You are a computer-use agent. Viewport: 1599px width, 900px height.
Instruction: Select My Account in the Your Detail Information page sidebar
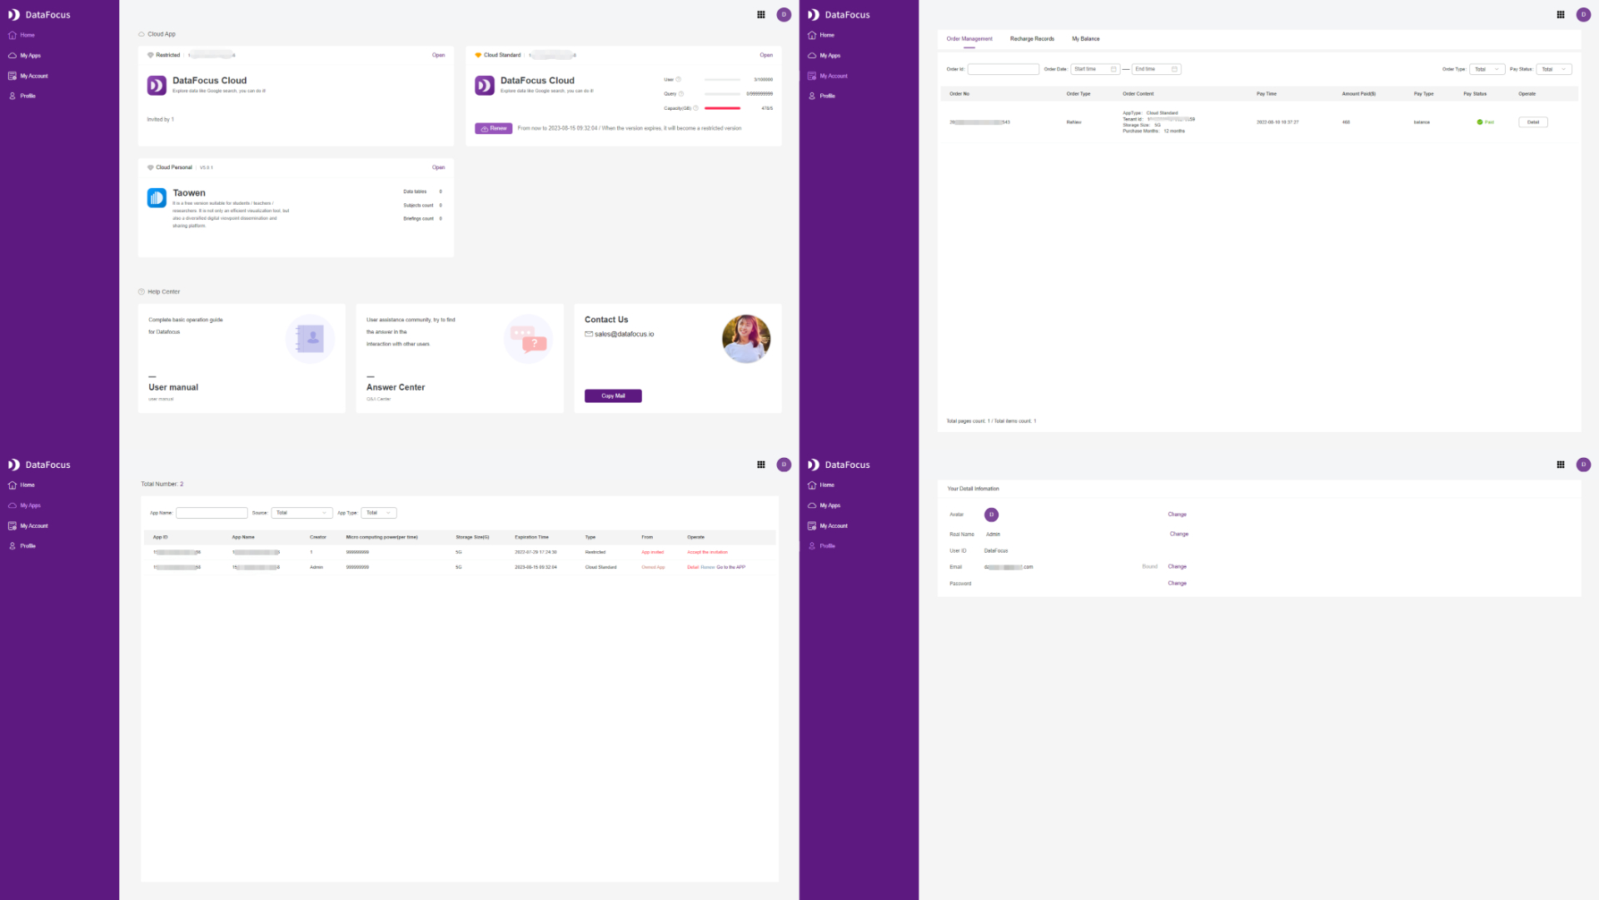click(x=829, y=526)
